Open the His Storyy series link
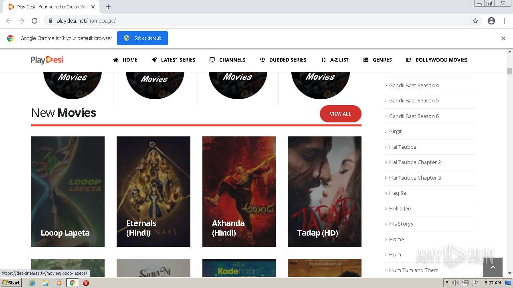The height and width of the screenshot is (288, 513). [401, 224]
